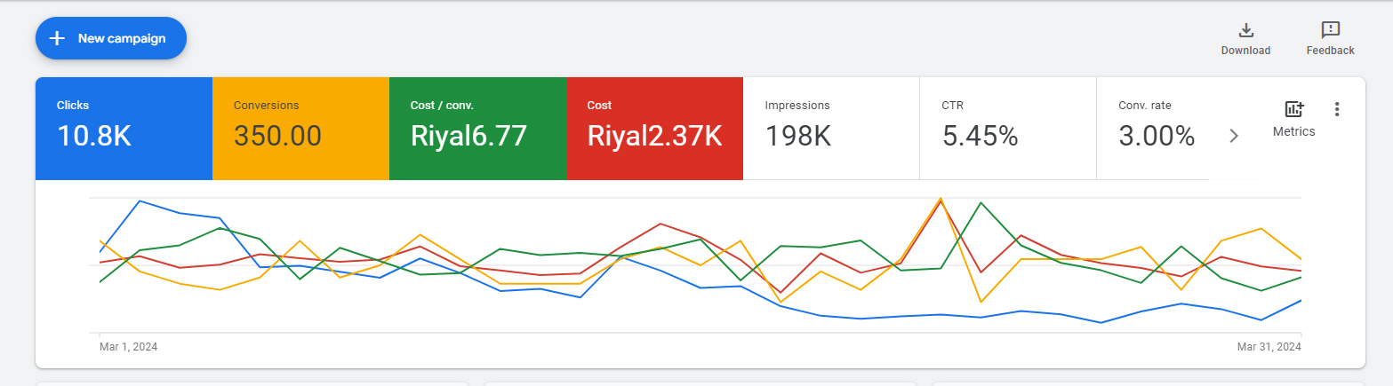Click the Download text label

(x=1245, y=51)
